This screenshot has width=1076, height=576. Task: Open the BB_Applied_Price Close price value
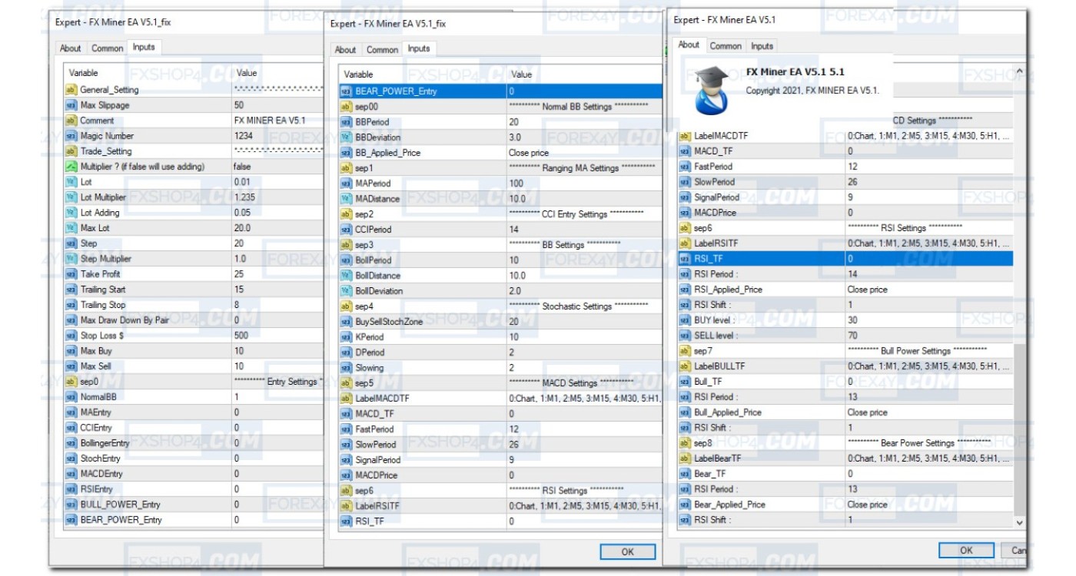tap(529, 153)
